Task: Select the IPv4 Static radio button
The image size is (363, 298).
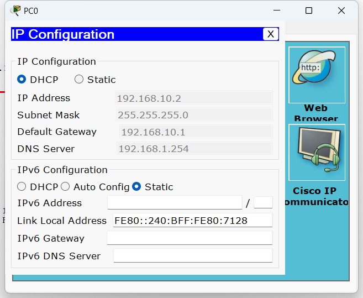Action: pyautogui.click(x=79, y=80)
